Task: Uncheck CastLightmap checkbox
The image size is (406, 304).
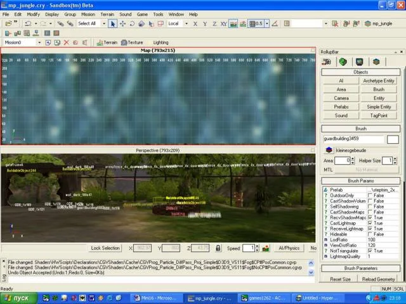Action: pos(370,223)
